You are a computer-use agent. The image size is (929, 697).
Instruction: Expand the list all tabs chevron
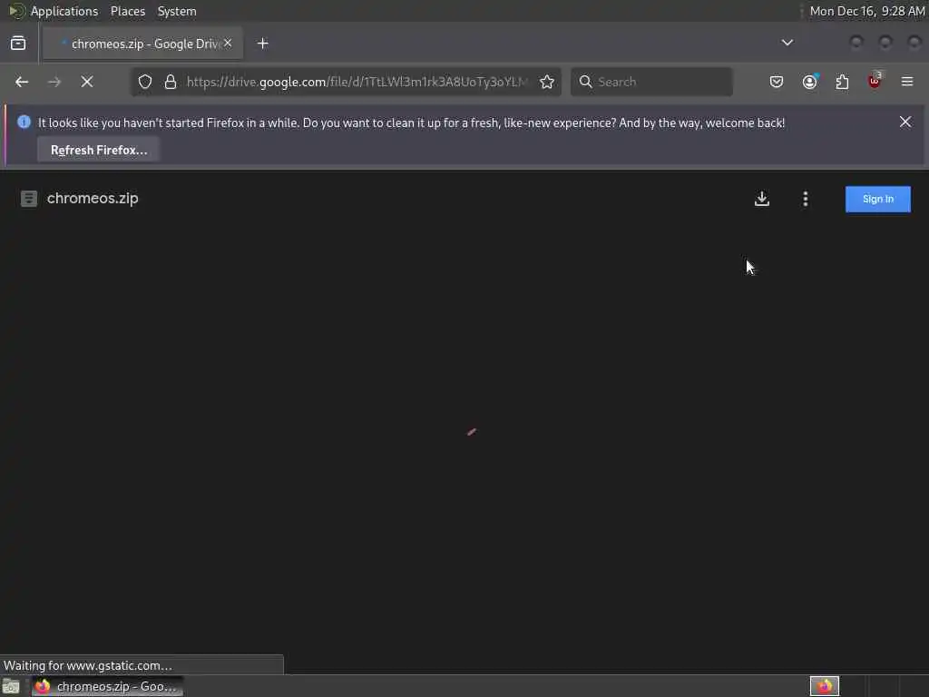pyautogui.click(x=787, y=43)
